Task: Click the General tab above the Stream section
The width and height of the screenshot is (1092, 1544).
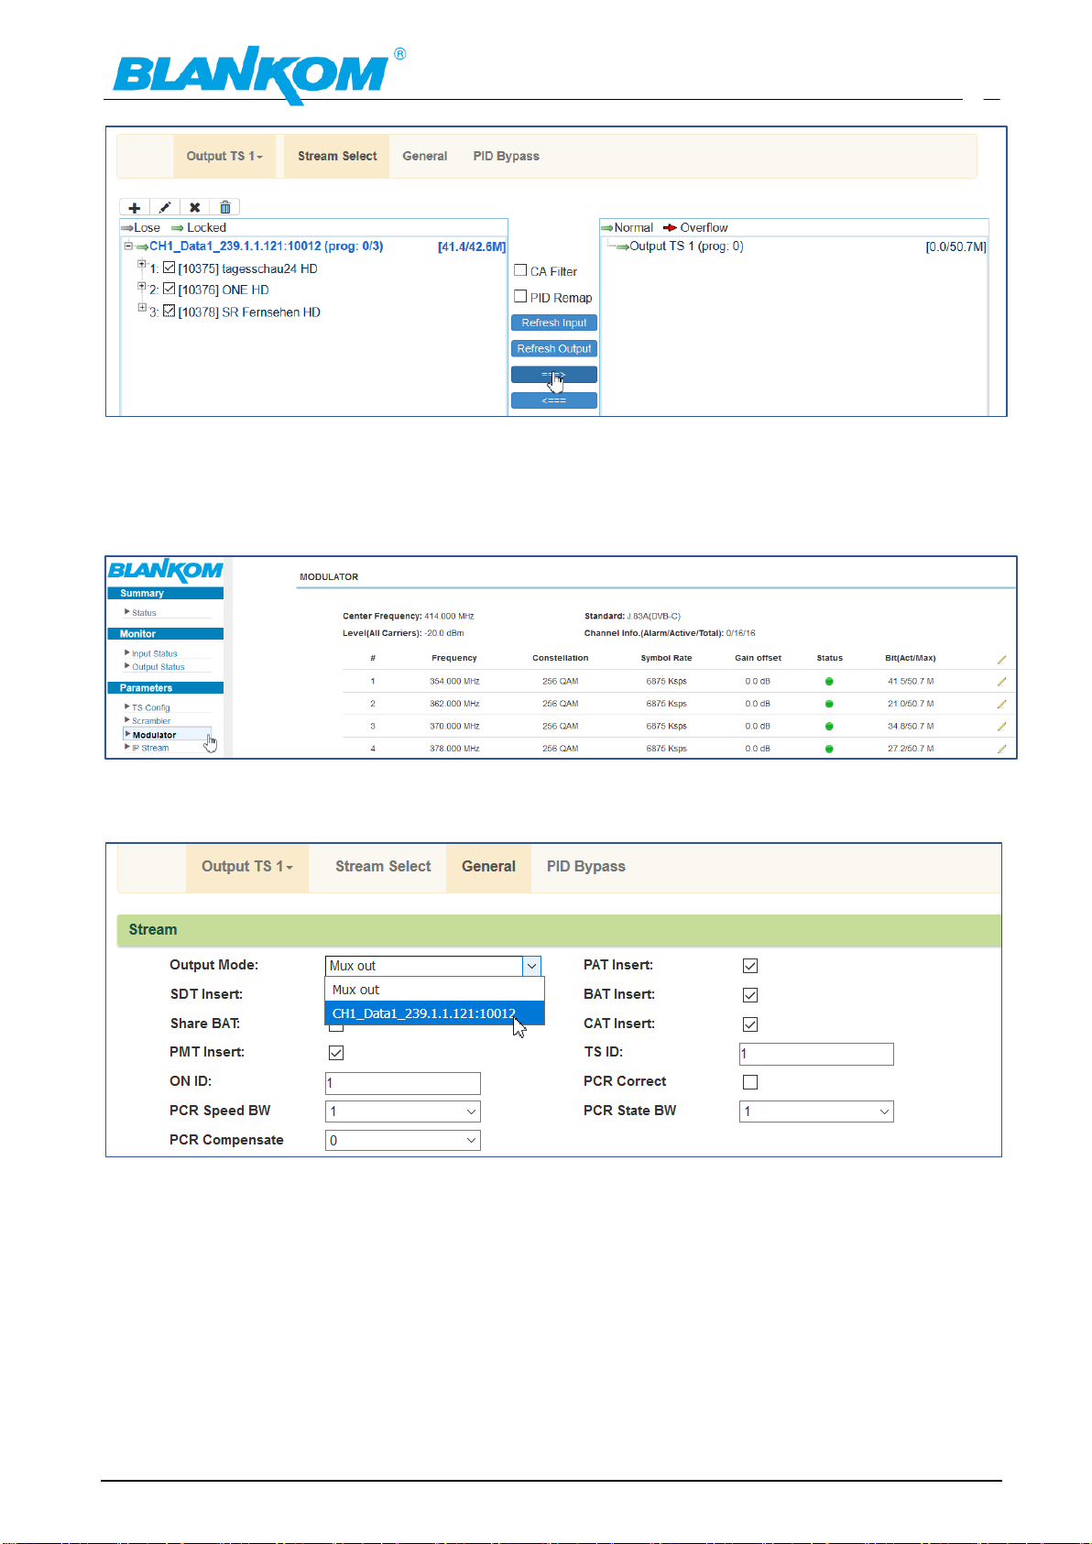Action: click(x=488, y=867)
